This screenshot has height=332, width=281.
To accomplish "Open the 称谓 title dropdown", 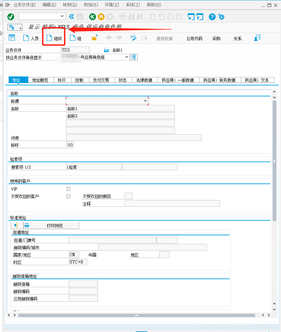I will [x=145, y=100].
